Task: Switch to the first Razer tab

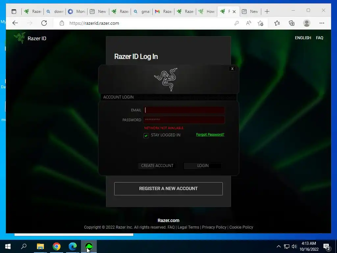Action: [x=33, y=12]
